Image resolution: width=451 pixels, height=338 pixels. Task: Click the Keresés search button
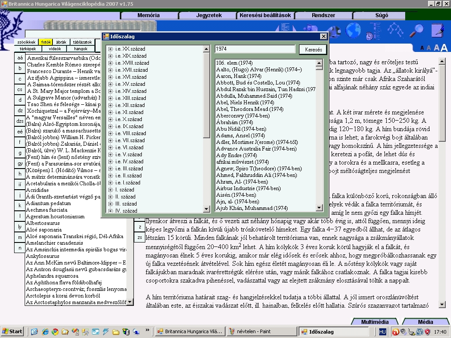(313, 50)
